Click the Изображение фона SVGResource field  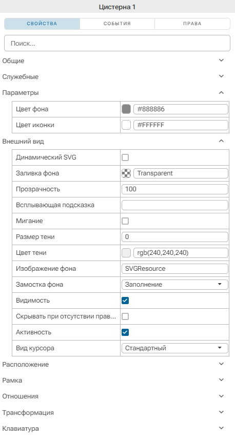click(x=175, y=269)
